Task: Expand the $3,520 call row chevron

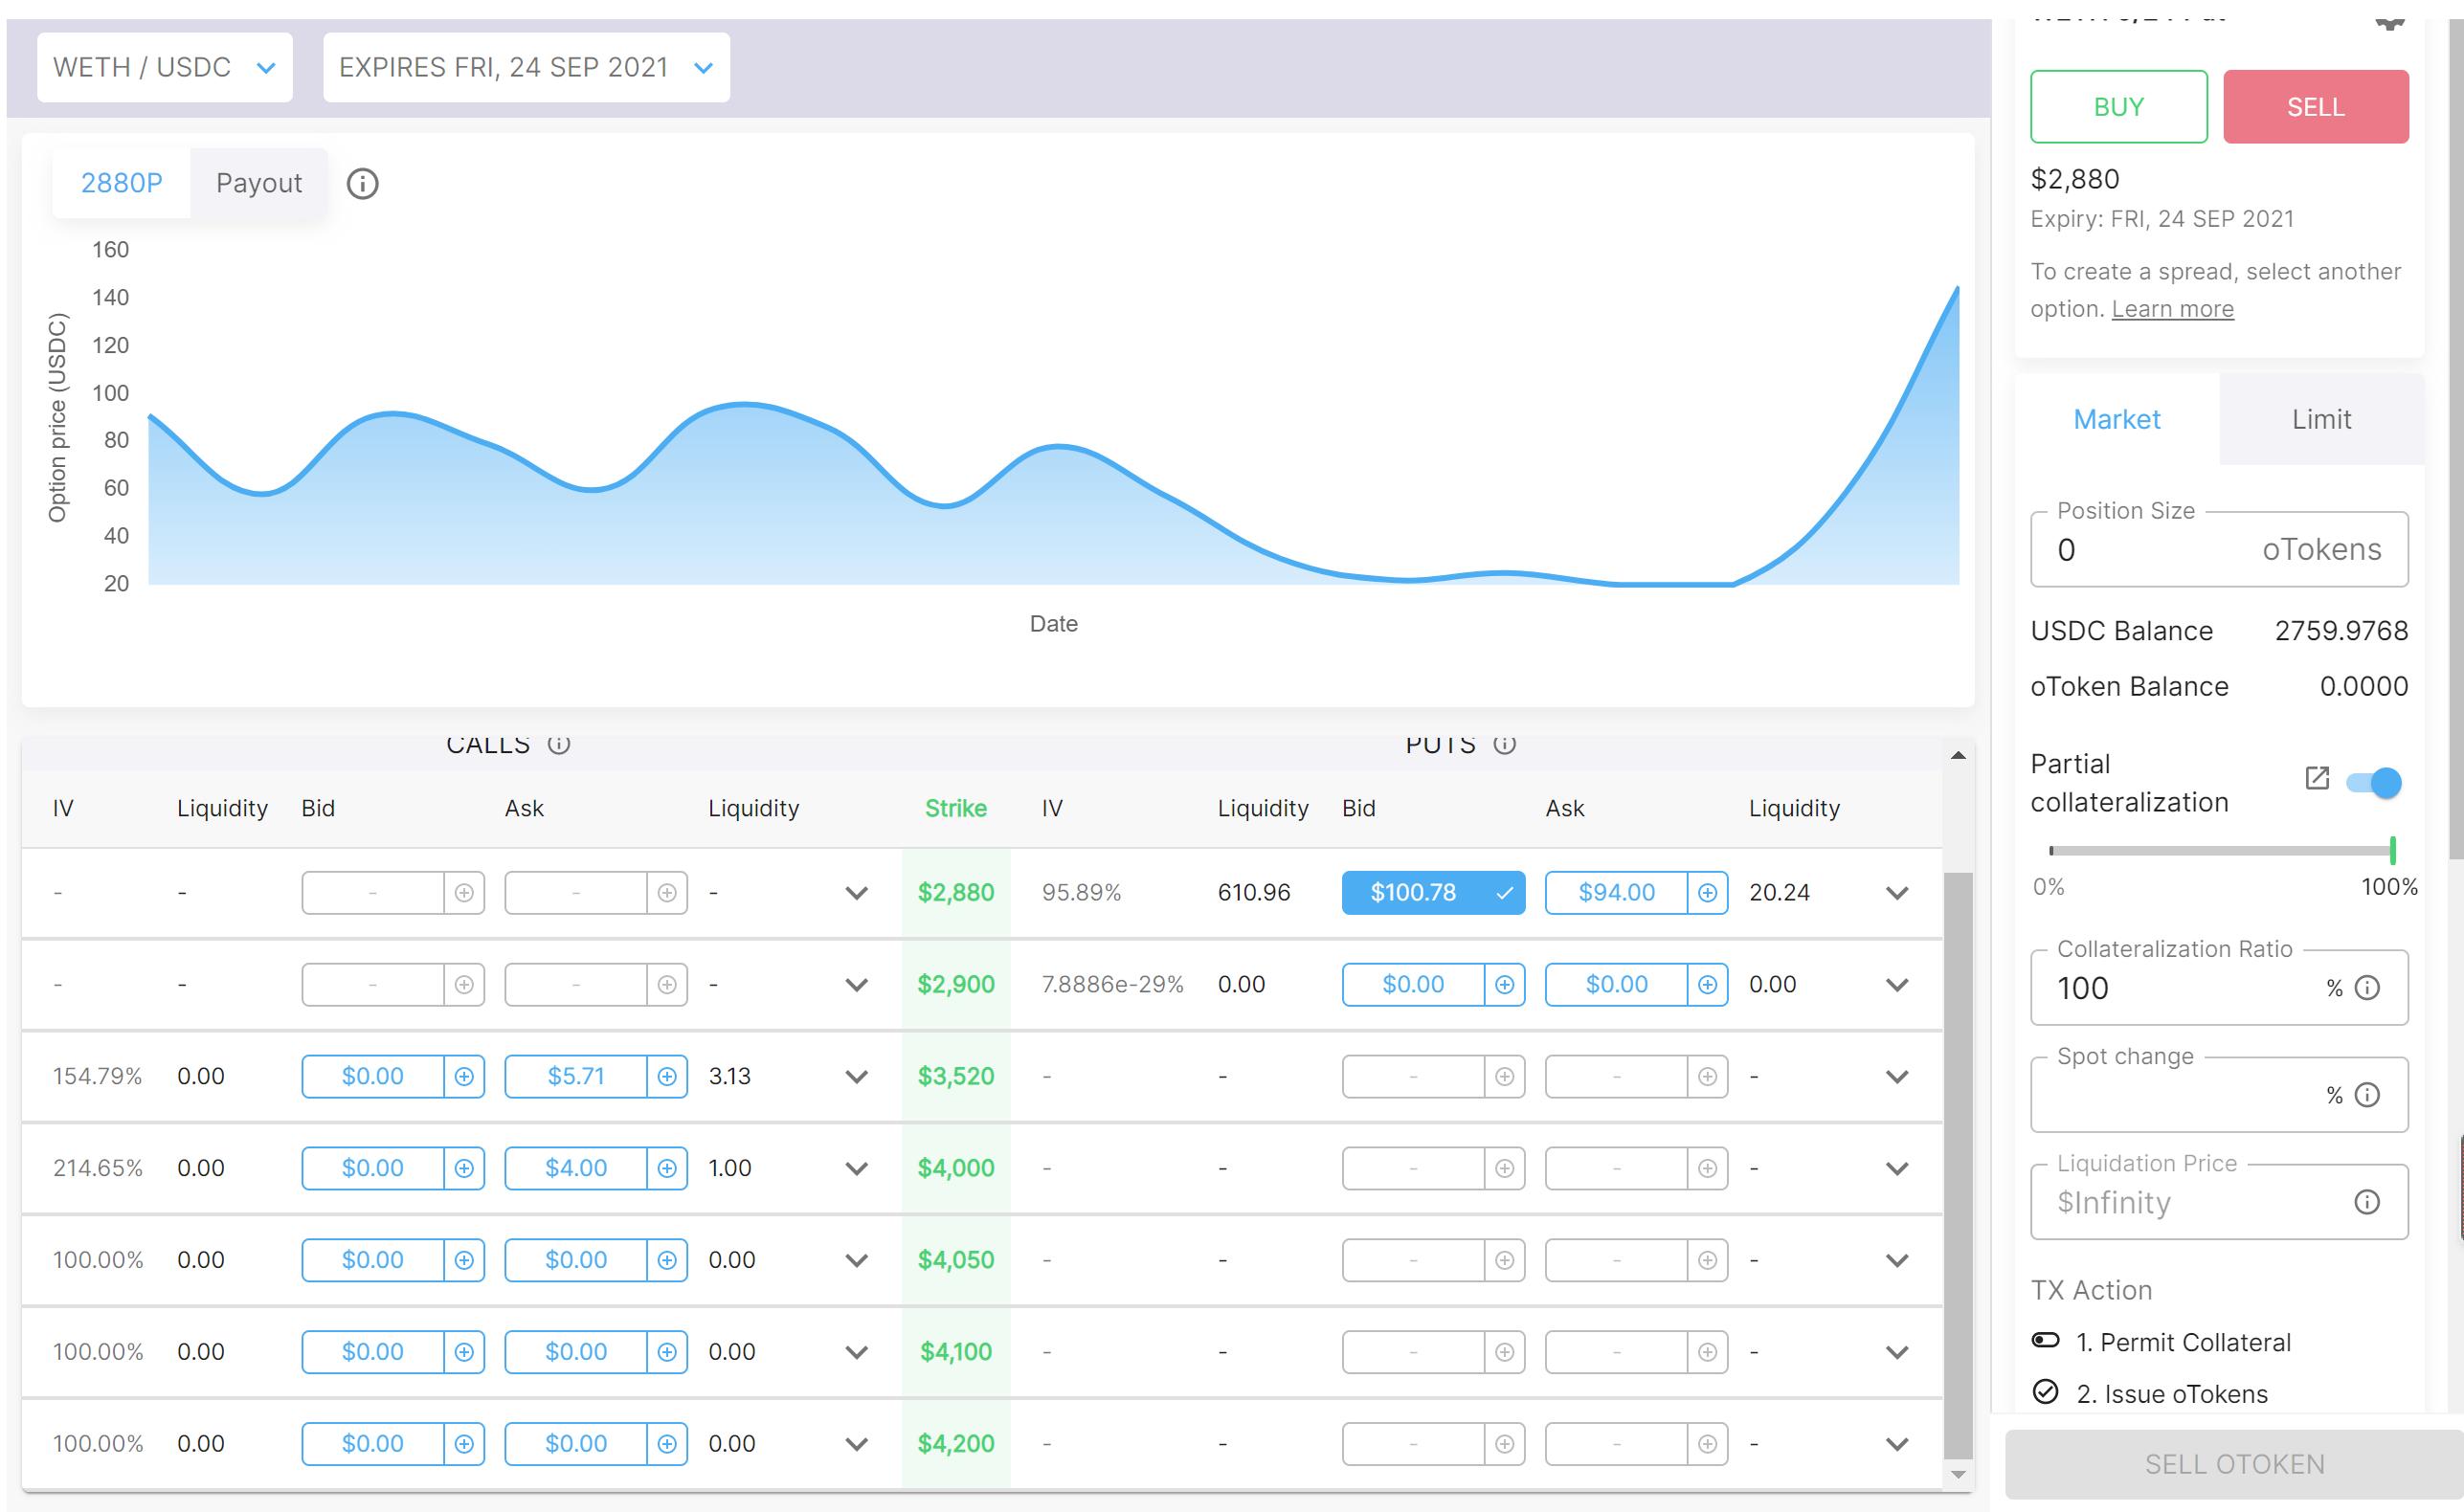Action: click(856, 1076)
